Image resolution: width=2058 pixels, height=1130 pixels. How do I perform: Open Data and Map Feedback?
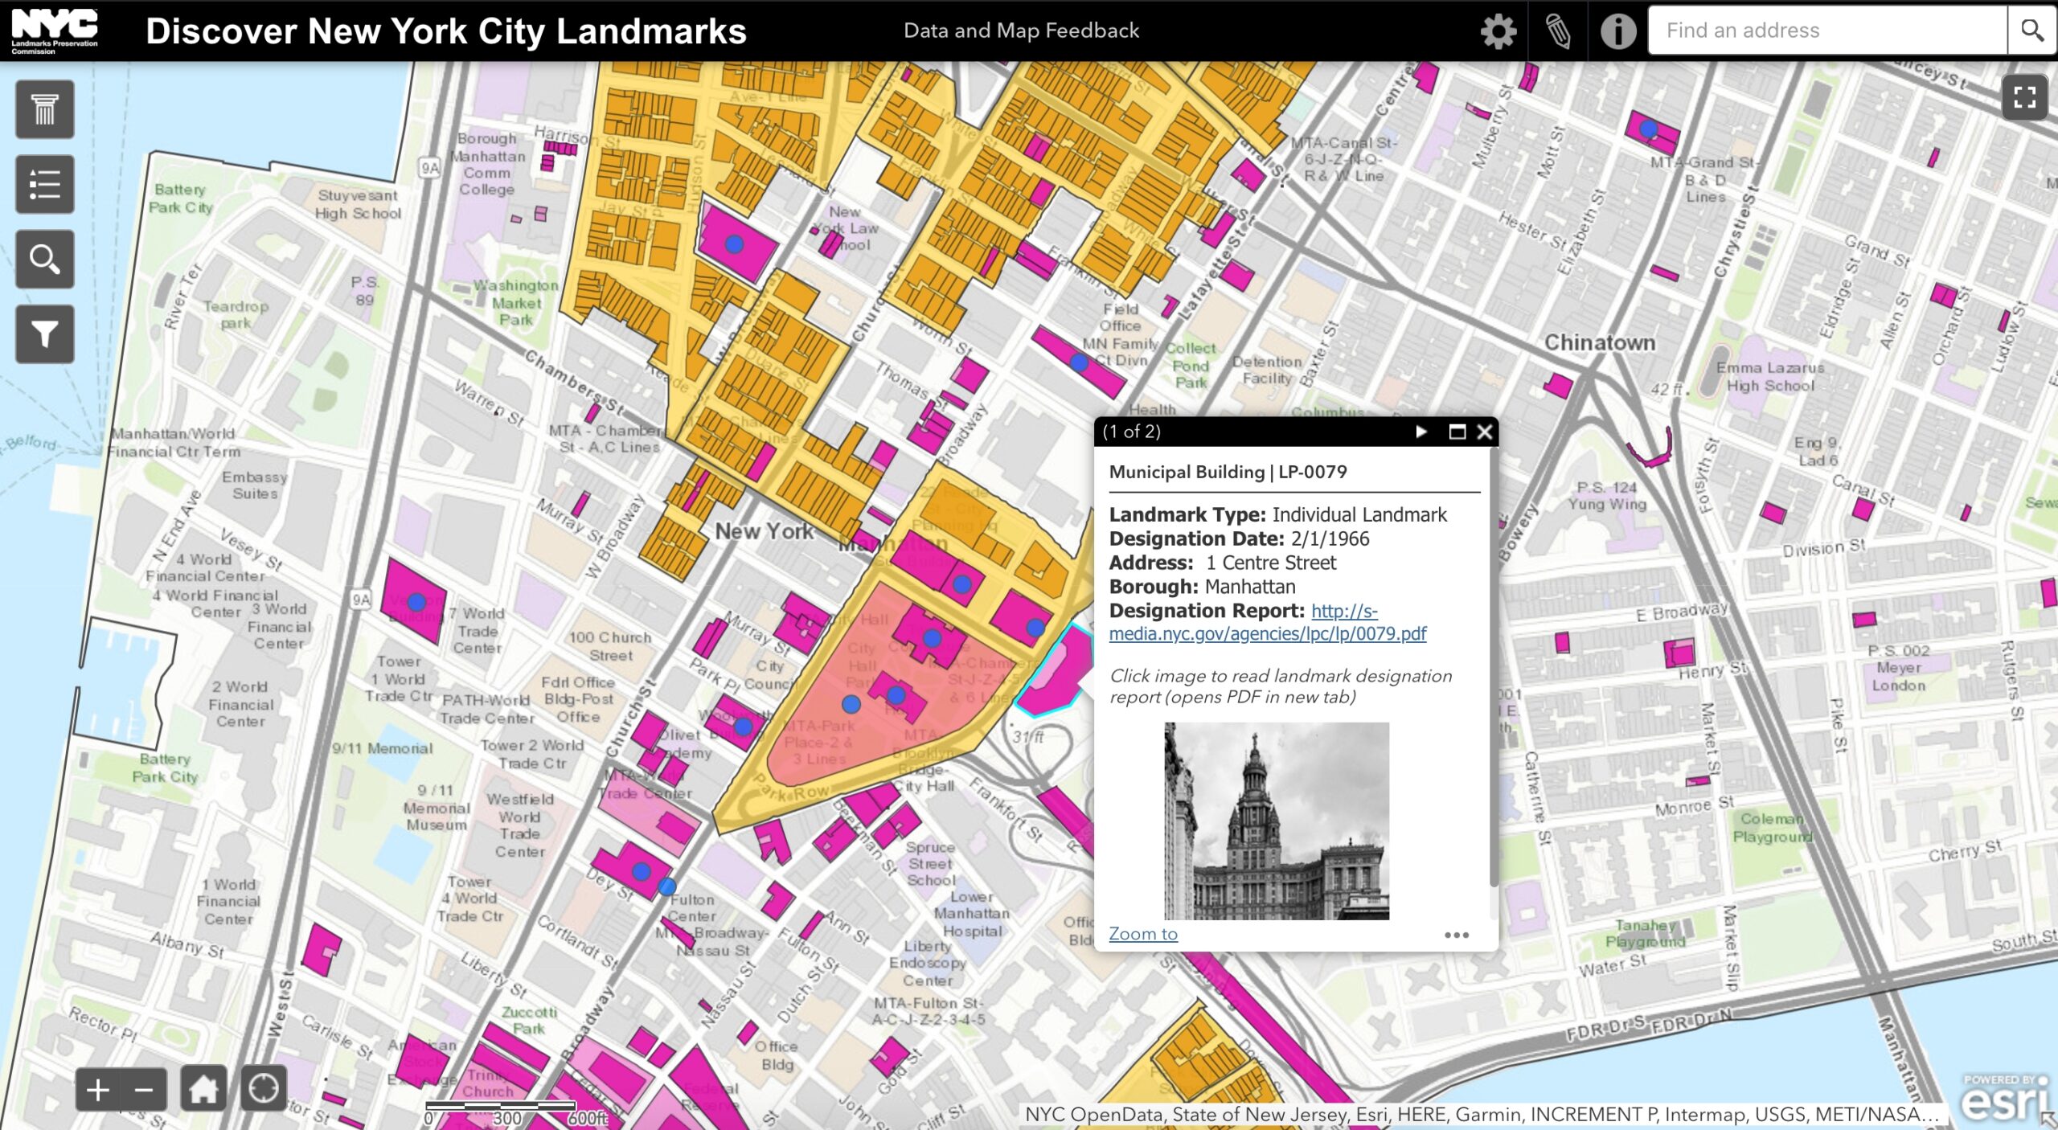1022,31
